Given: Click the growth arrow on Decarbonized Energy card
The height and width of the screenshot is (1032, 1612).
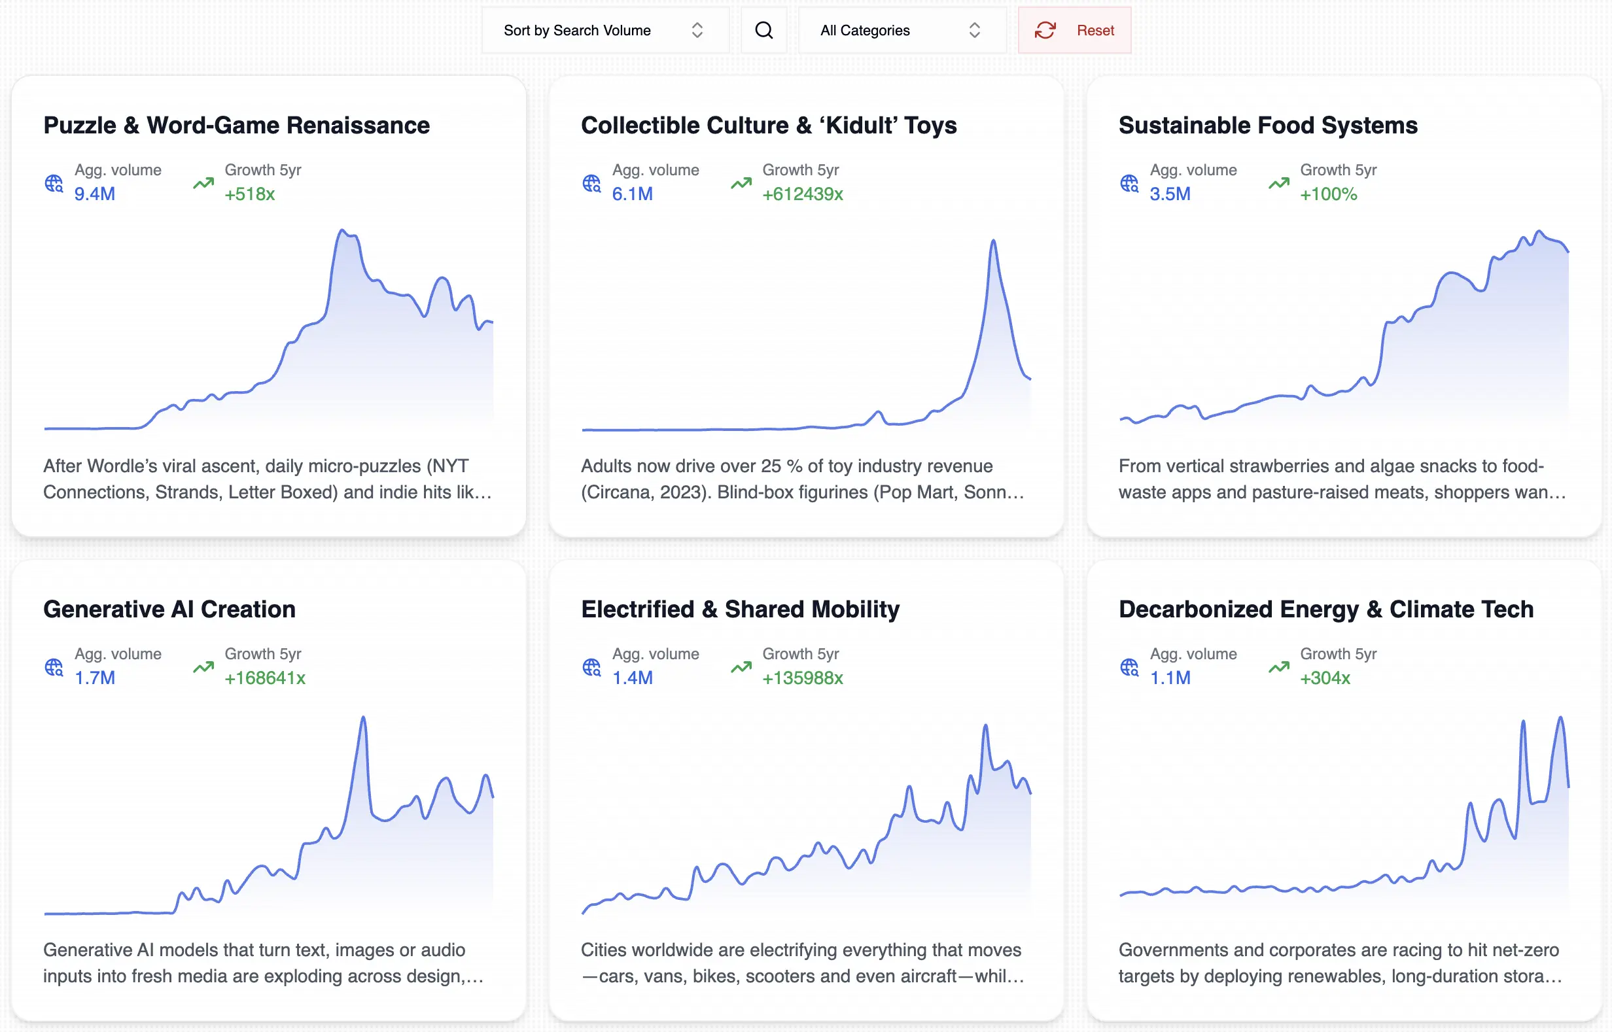Looking at the screenshot, I should point(1279,666).
